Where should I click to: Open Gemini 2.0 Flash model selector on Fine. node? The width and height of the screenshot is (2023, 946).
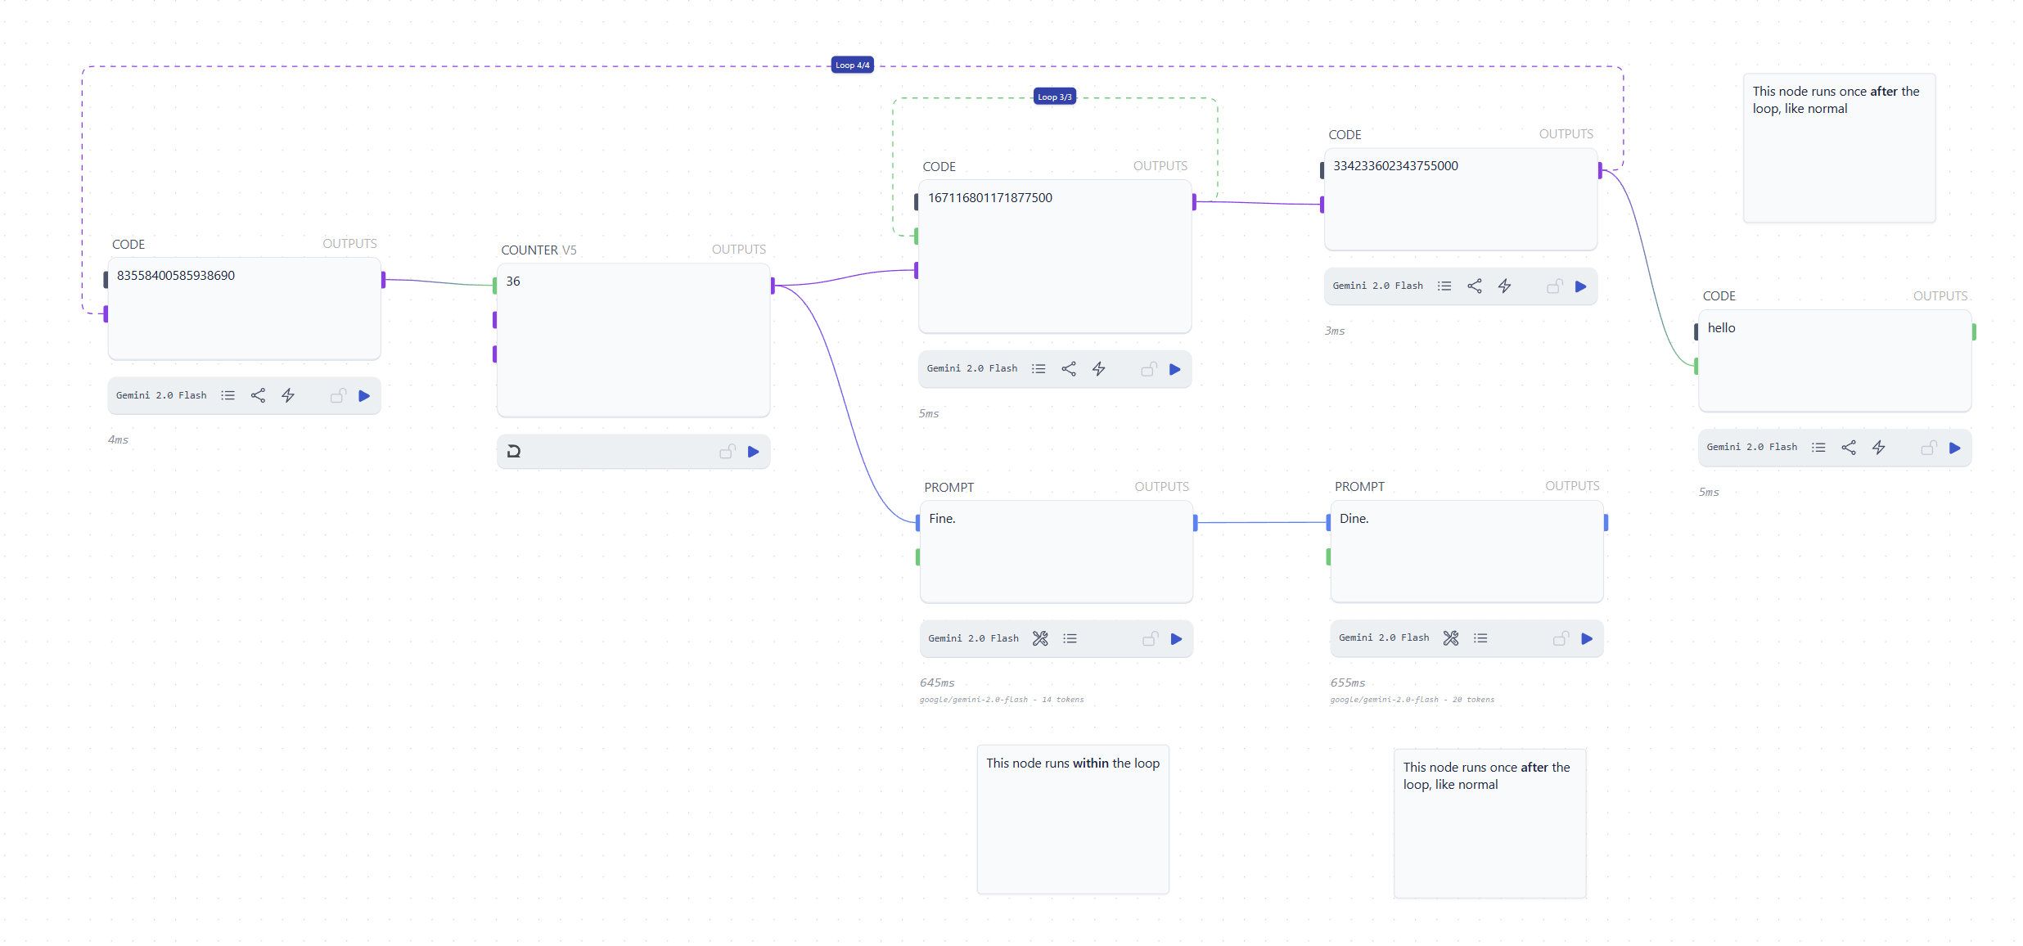[973, 639]
